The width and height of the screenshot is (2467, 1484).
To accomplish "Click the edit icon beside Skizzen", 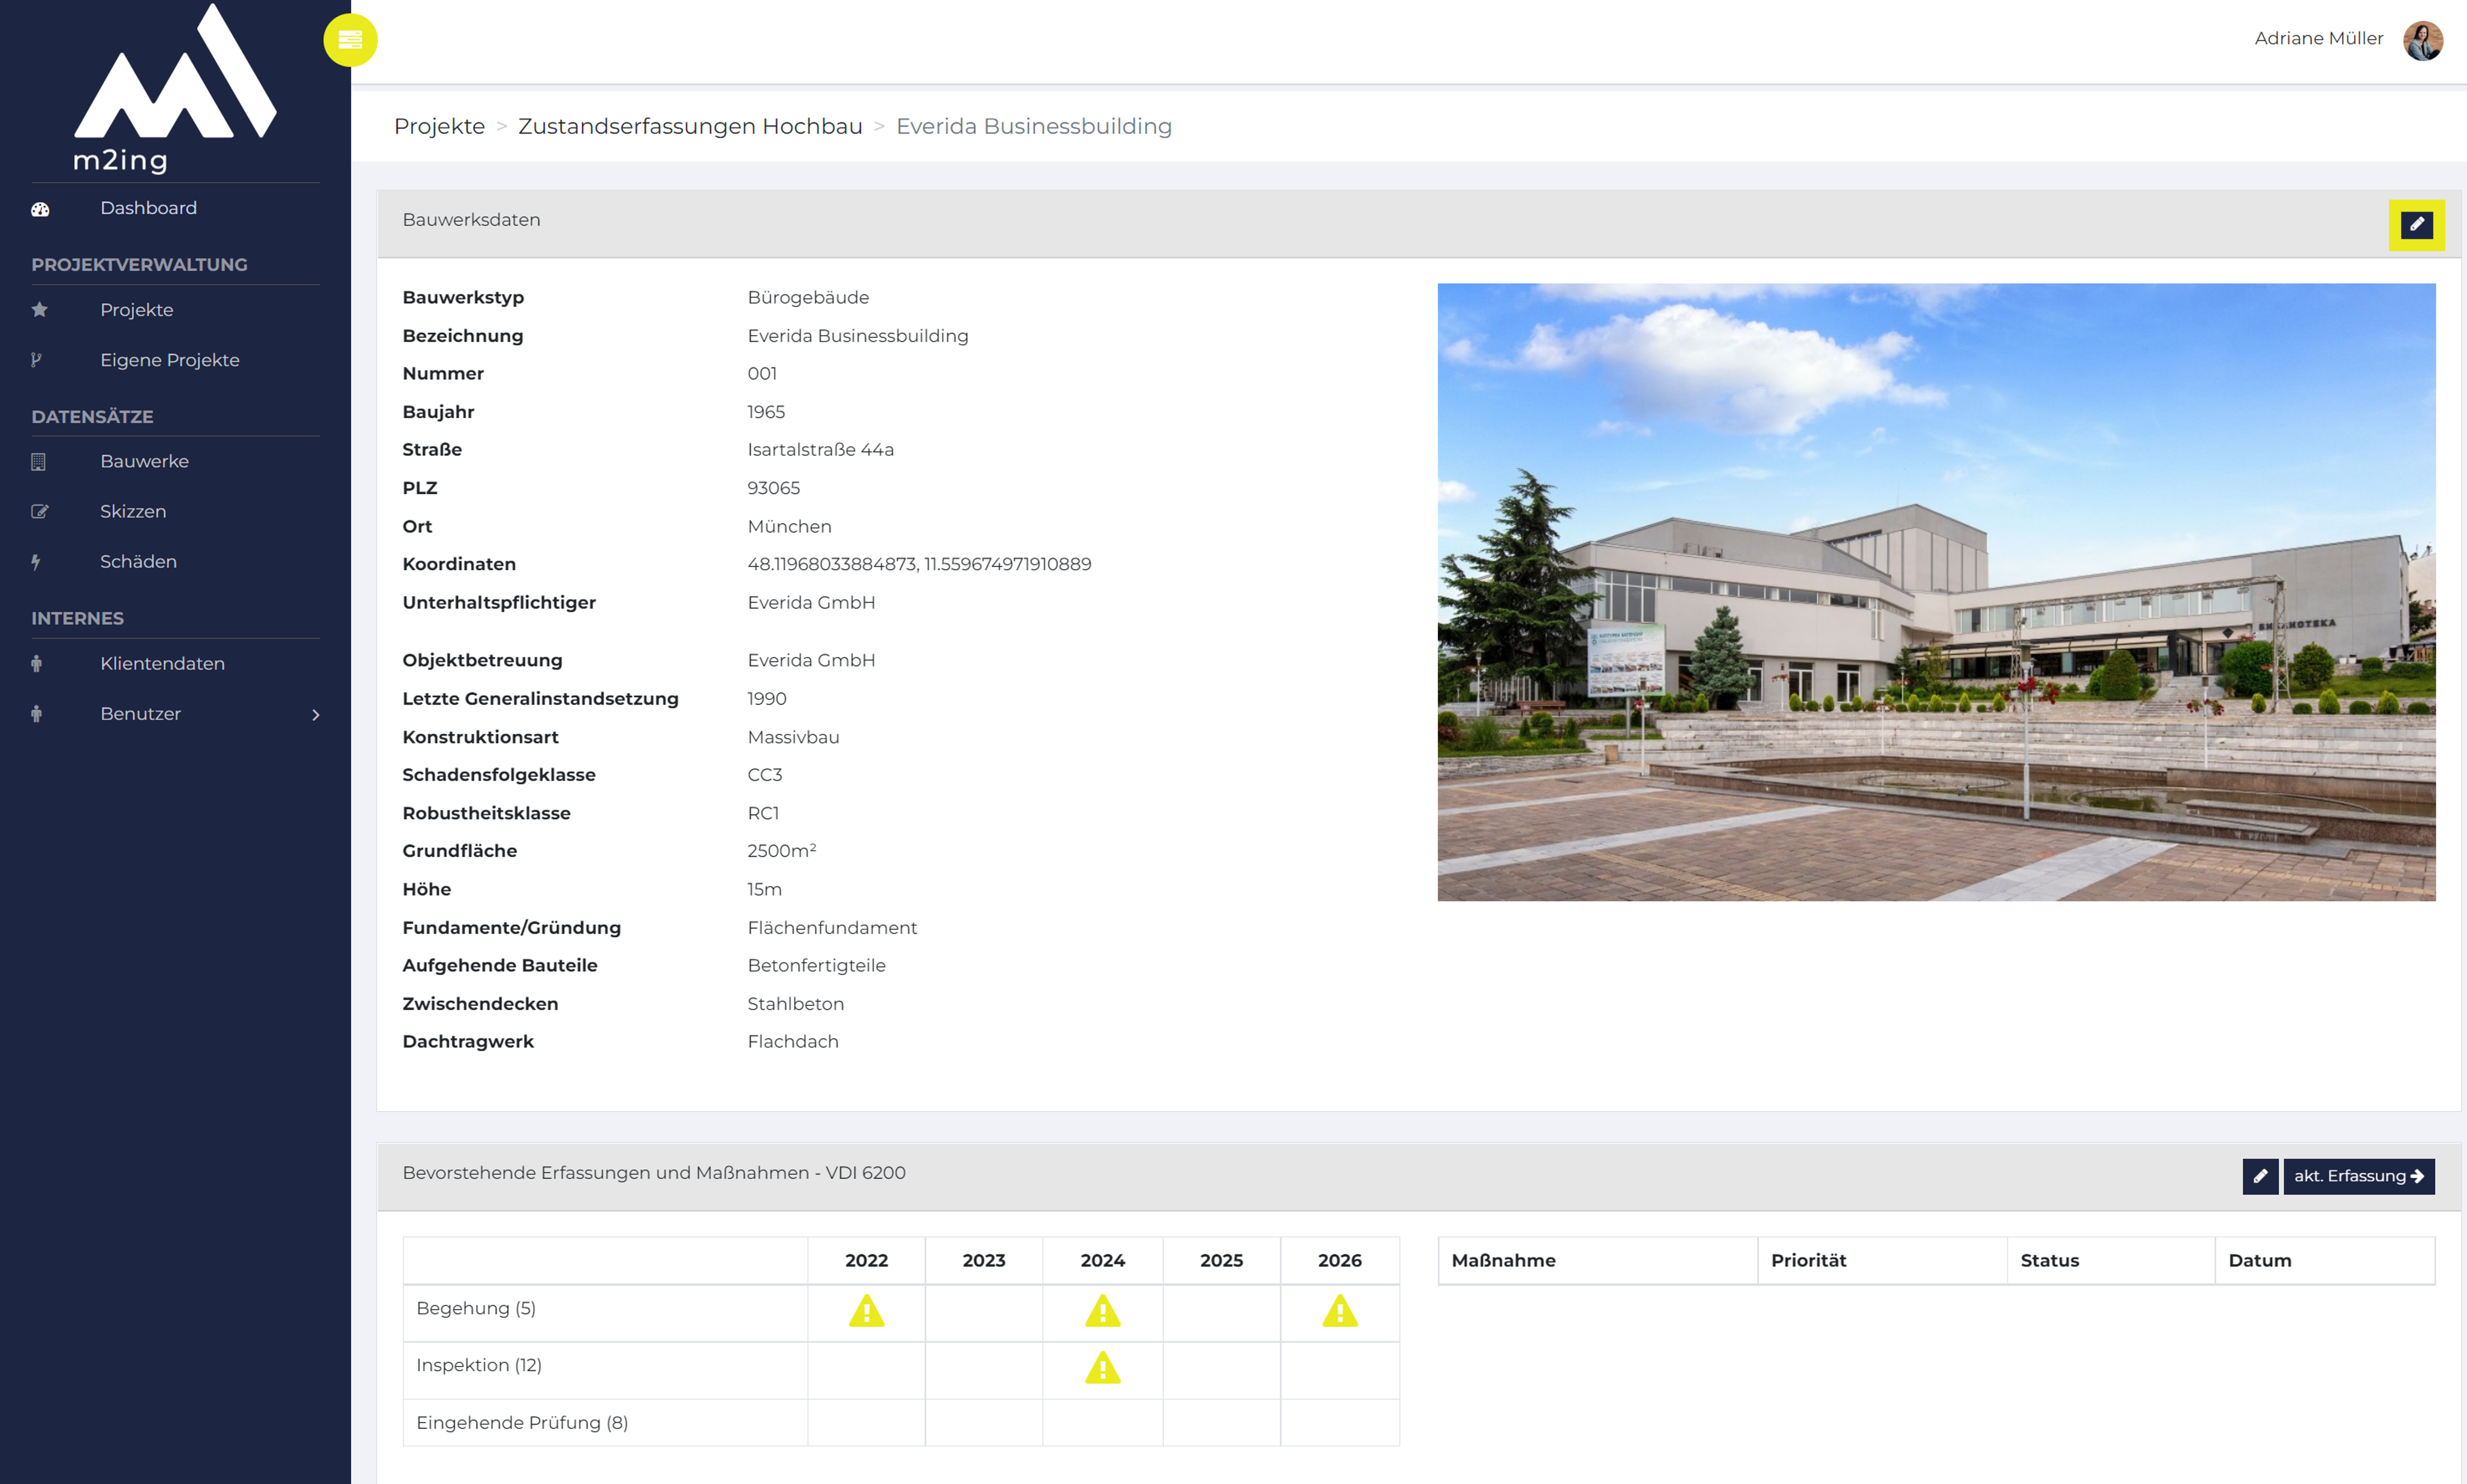I will click(x=40, y=512).
